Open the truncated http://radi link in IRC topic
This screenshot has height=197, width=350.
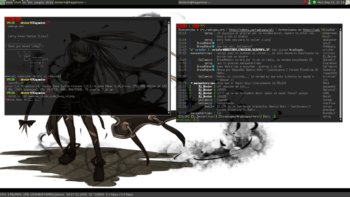click(x=311, y=30)
